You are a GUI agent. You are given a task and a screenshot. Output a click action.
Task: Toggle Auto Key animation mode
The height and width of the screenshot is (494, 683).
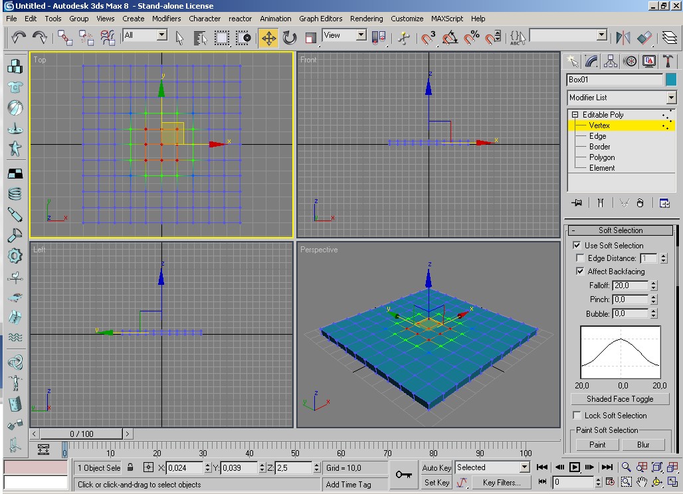[437, 467]
